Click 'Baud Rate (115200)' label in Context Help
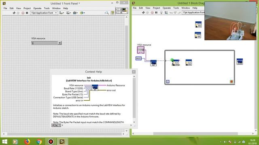The image size is (259, 145). pyautogui.click(x=73, y=89)
